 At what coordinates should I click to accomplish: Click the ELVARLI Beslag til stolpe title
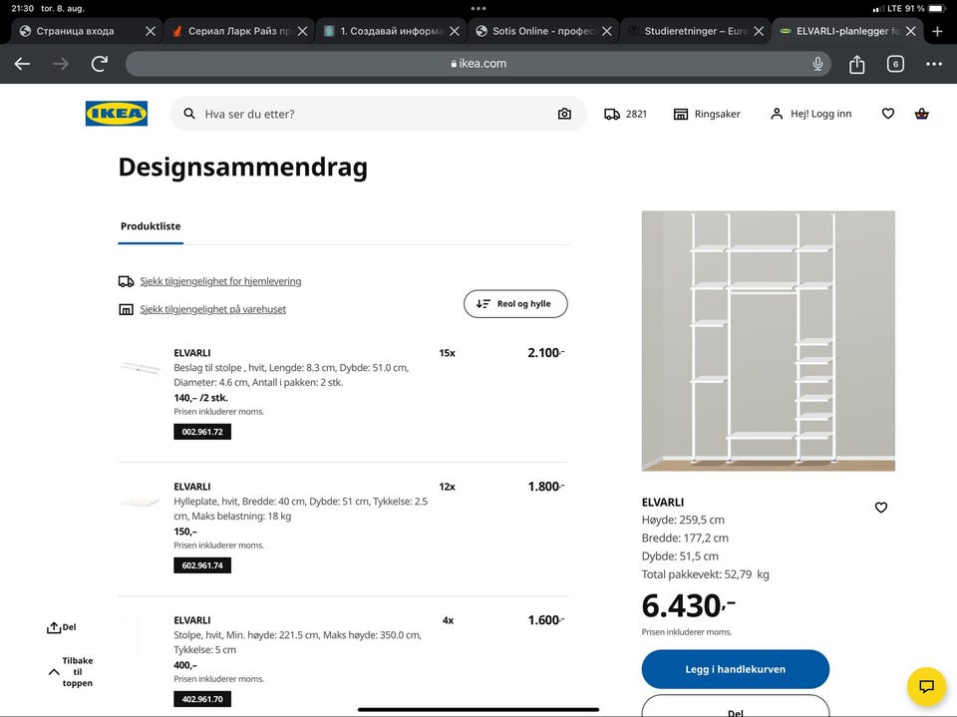point(192,353)
